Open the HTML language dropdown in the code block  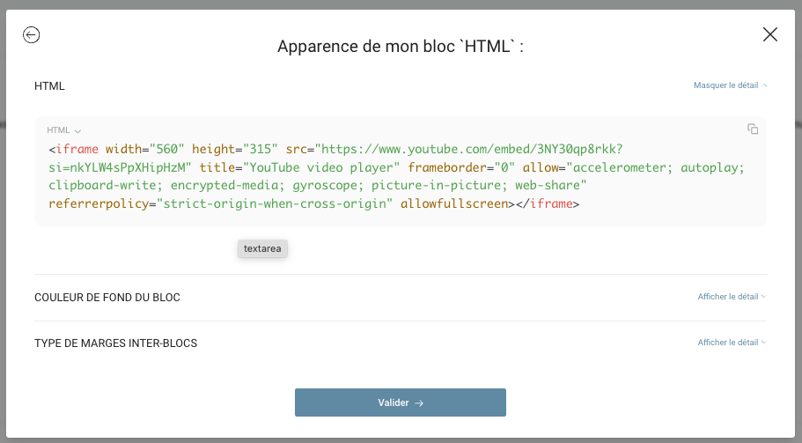pyautogui.click(x=64, y=130)
